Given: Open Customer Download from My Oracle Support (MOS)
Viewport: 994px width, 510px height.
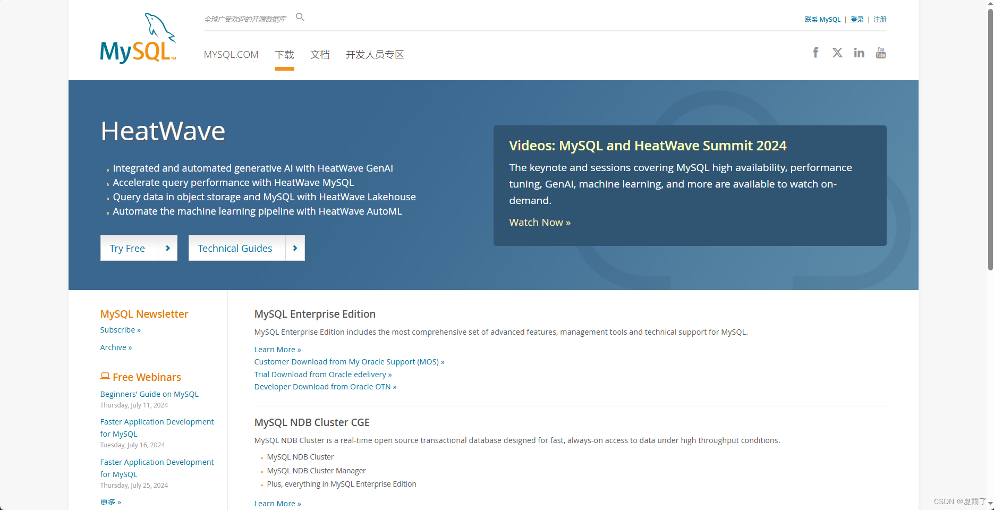Looking at the screenshot, I should click(349, 362).
